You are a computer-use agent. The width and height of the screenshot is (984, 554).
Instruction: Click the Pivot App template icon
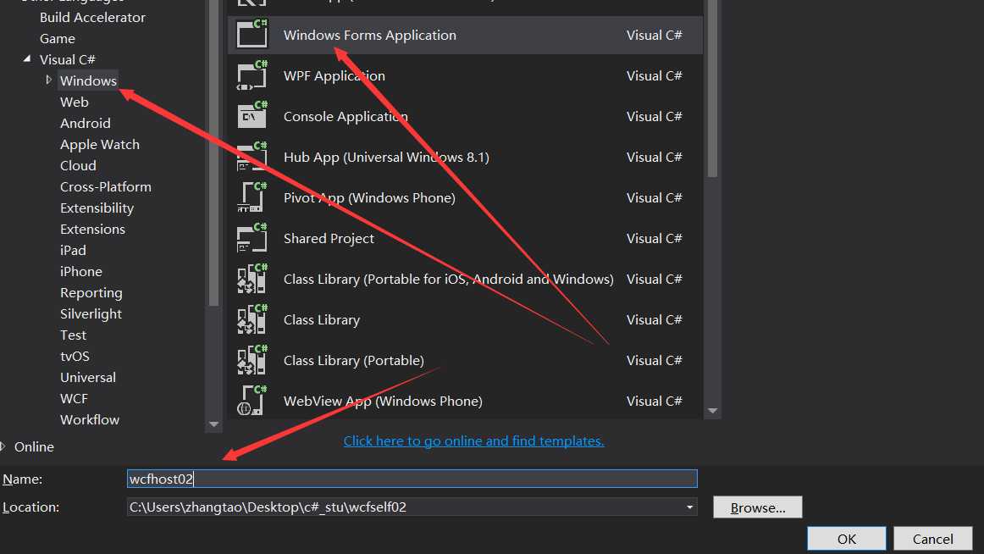tap(252, 197)
